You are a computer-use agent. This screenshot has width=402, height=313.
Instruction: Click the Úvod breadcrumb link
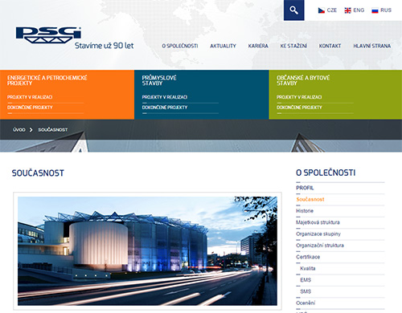19,130
